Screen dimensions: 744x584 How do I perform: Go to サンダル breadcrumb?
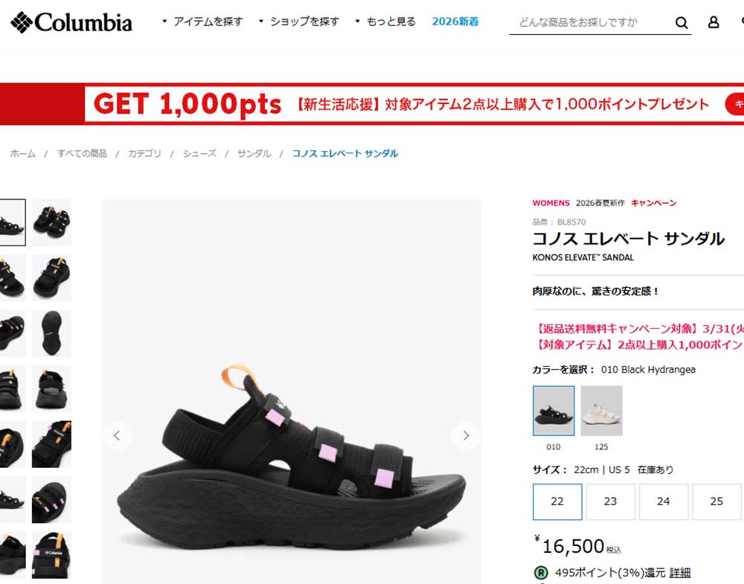pos(254,153)
